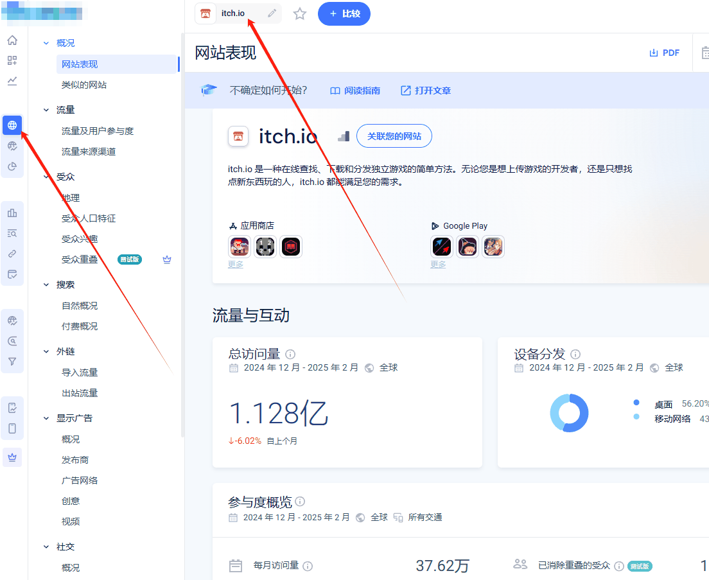Open the first Google Play app icon
This screenshot has height=580, width=709.
[x=442, y=247]
